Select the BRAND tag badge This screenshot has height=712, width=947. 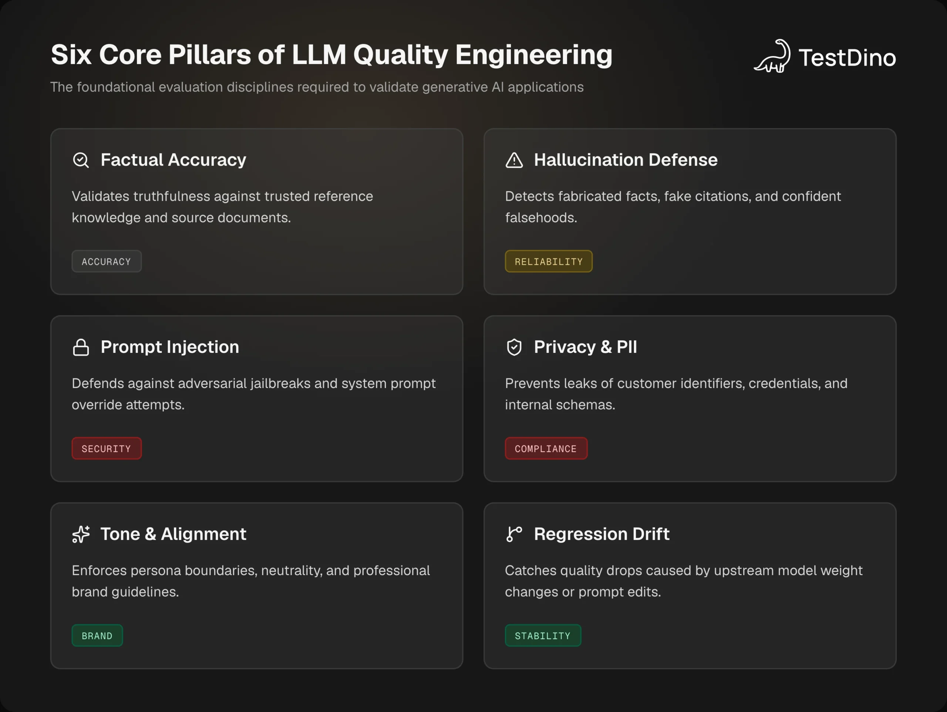pyautogui.click(x=97, y=635)
